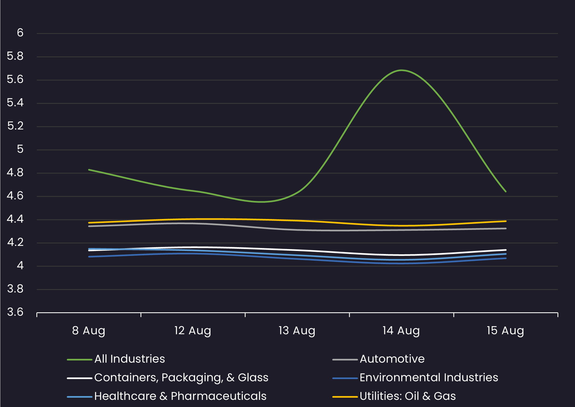
Task: Click Healthcare & Pharmaceuticals legend label
Action: click(180, 396)
